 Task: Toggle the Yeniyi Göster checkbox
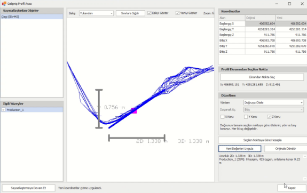[177, 13]
